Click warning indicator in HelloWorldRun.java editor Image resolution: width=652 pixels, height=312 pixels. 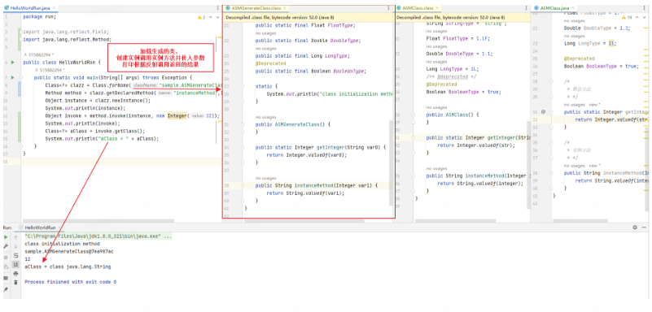[201, 17]
